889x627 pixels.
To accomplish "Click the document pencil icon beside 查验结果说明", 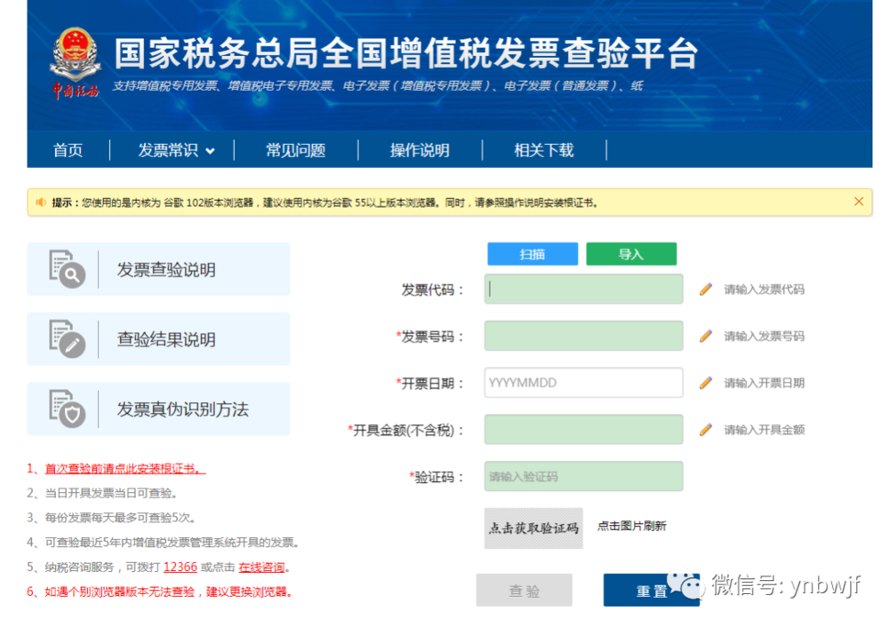I will 67,338.
